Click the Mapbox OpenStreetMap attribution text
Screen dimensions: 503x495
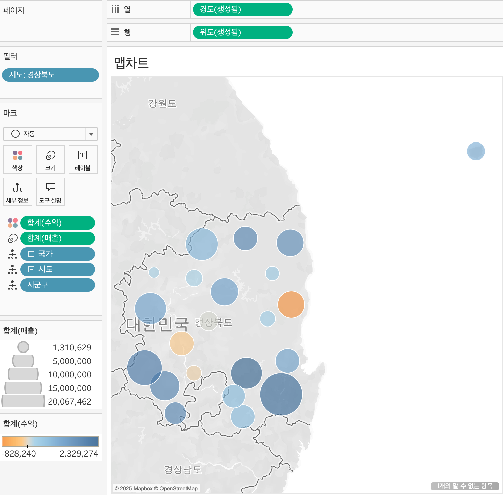tap(156, 489)
